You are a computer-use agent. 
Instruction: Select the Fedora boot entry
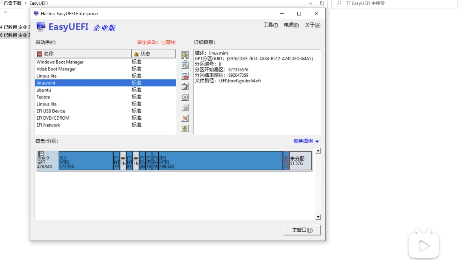tap(105, 97)
